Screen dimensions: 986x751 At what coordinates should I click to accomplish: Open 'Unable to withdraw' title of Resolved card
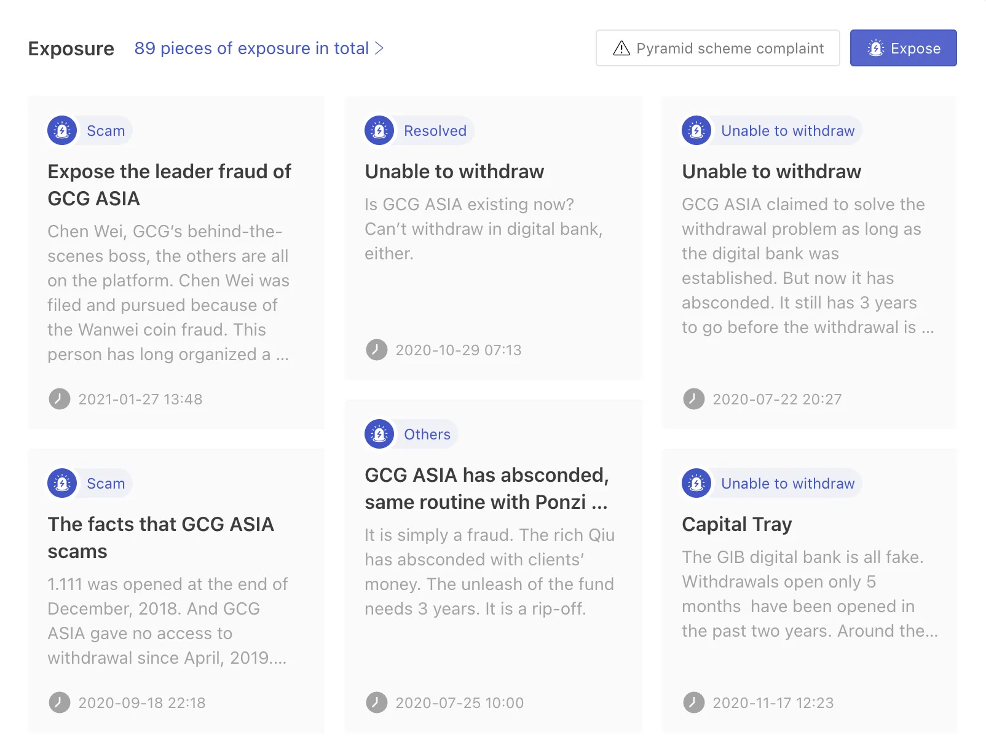[454, 171]
